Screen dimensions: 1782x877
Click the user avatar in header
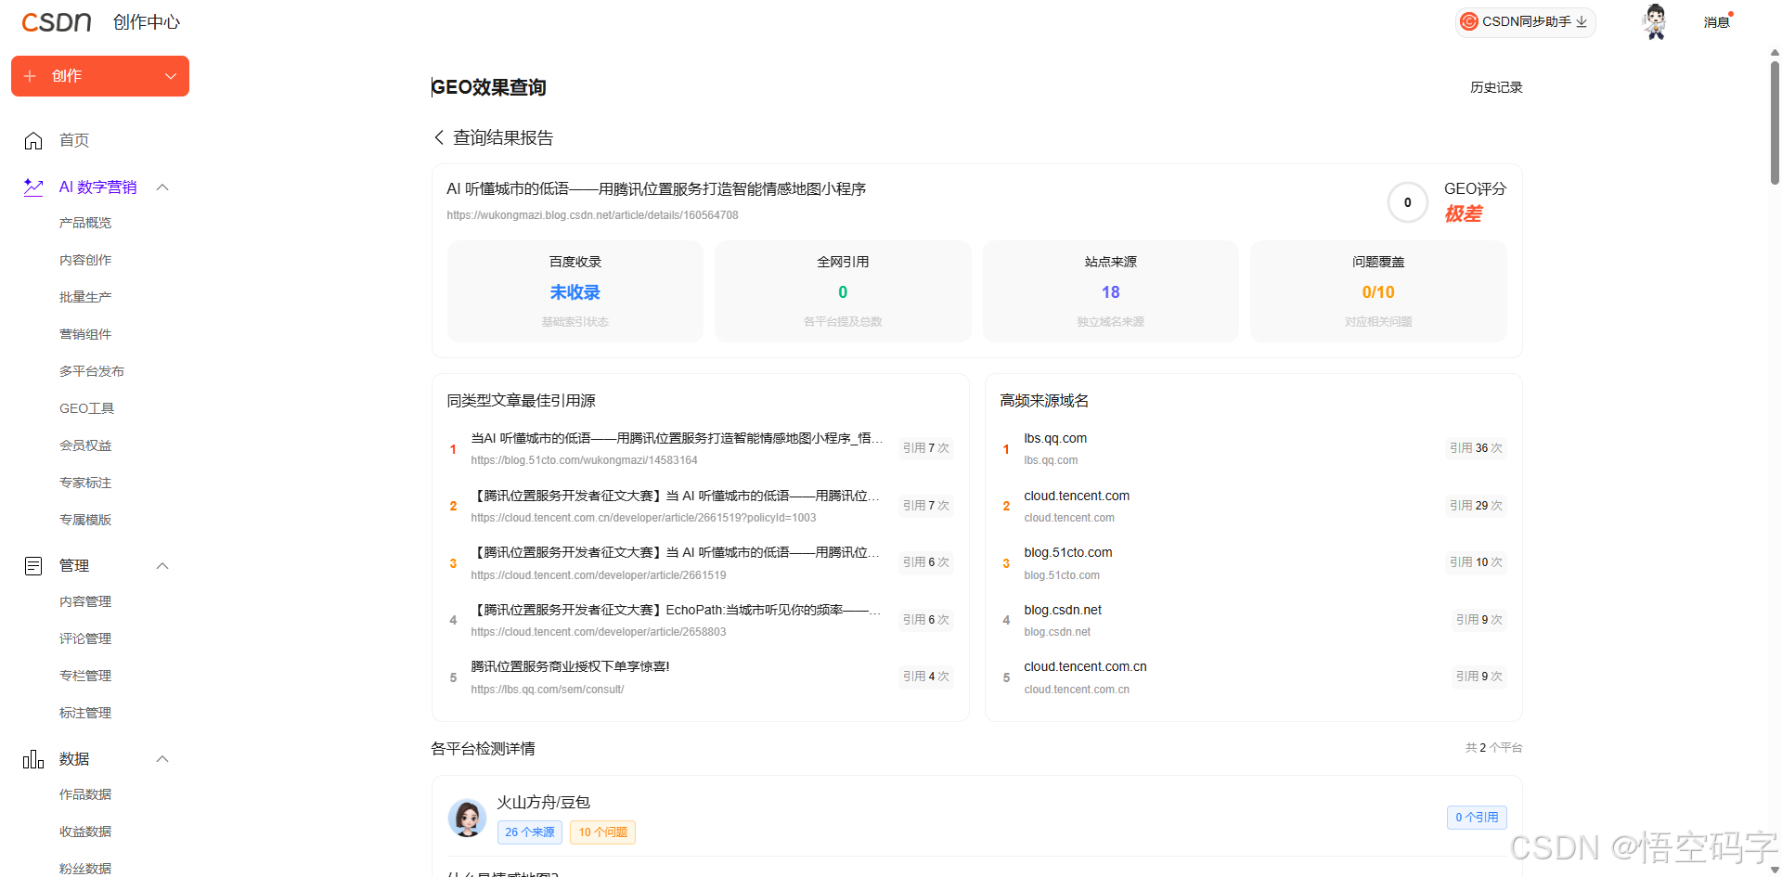click(x=1655, y=21)
